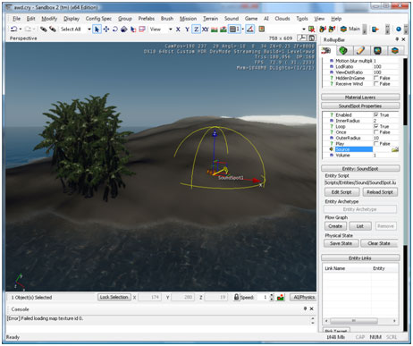Activate the Rotate tool icon
Screen dimensions: 413x346
[115, 30]
